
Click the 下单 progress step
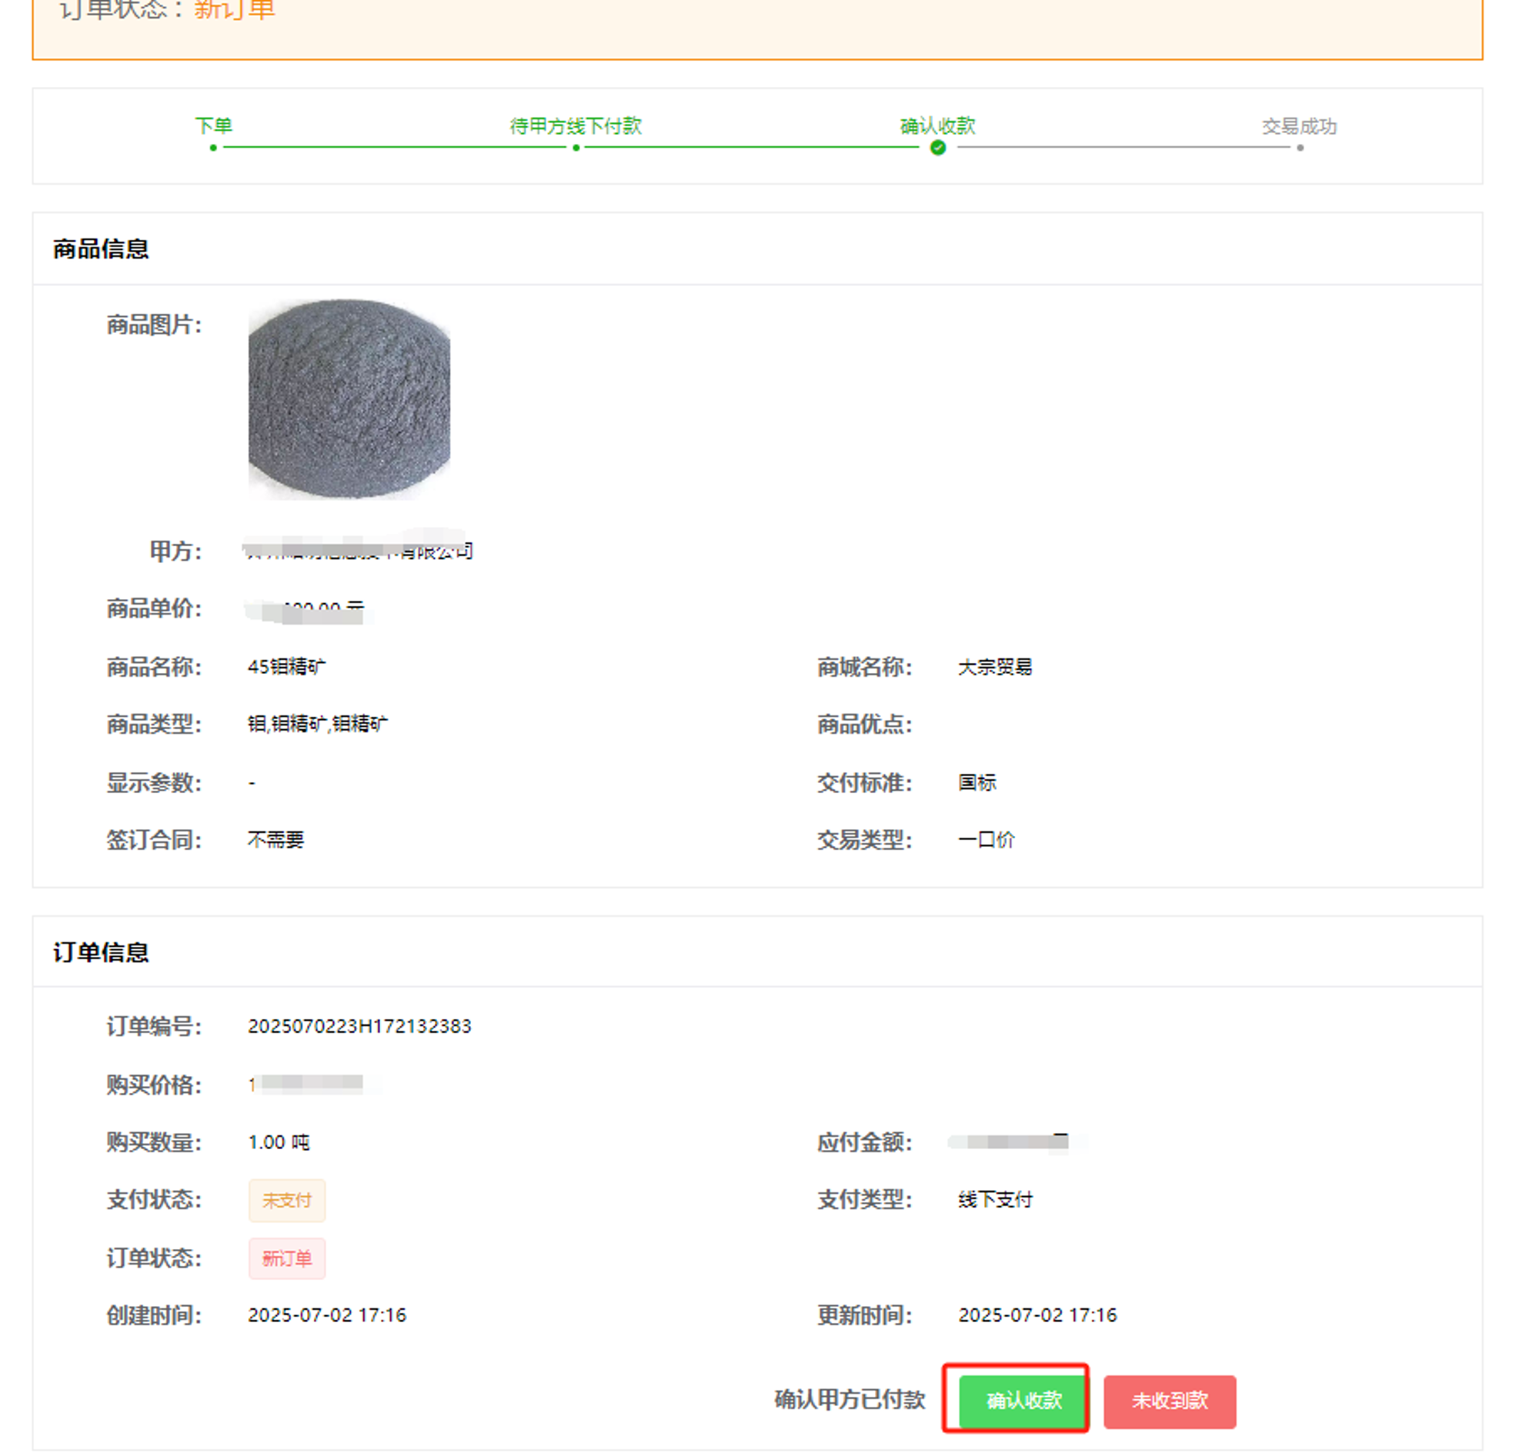click(x=213, y=125)
